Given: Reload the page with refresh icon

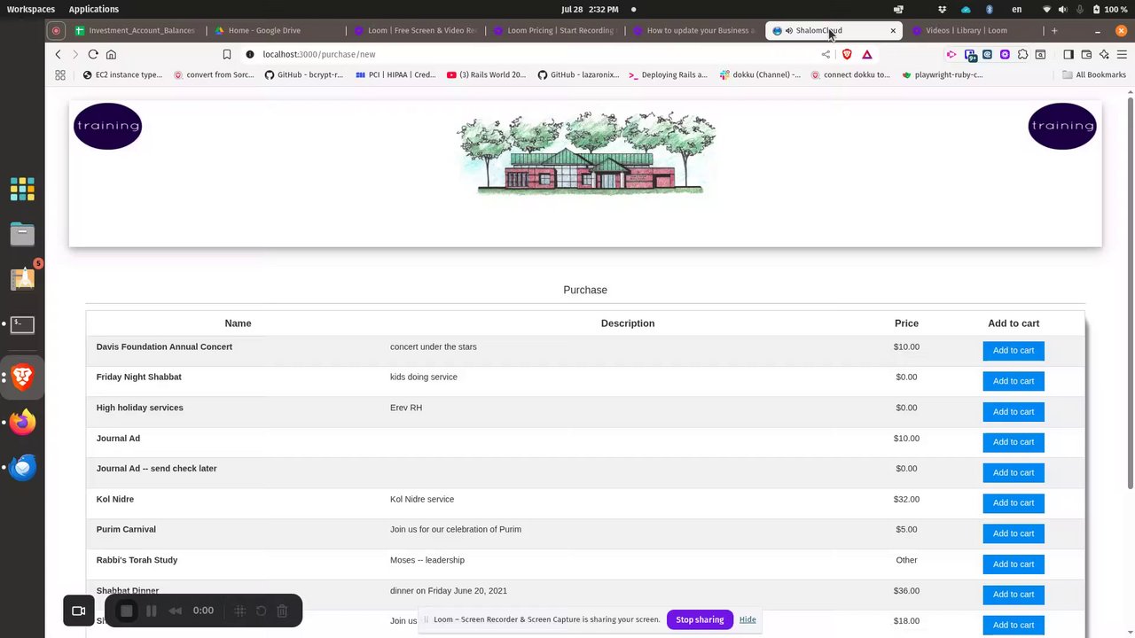Looking at the screenshot, I should tap(93, 54).
